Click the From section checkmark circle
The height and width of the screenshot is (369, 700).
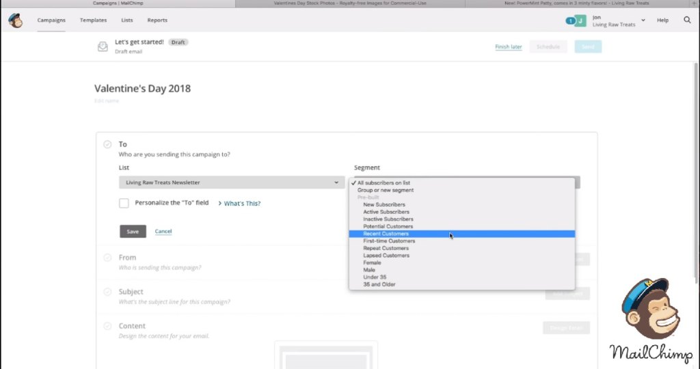pyautogui.click(x=107, y=258)
